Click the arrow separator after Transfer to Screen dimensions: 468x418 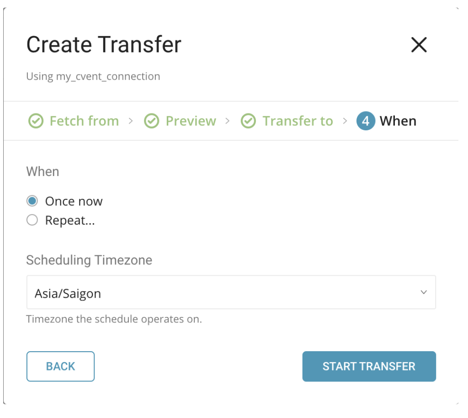[x=345, y=121]
